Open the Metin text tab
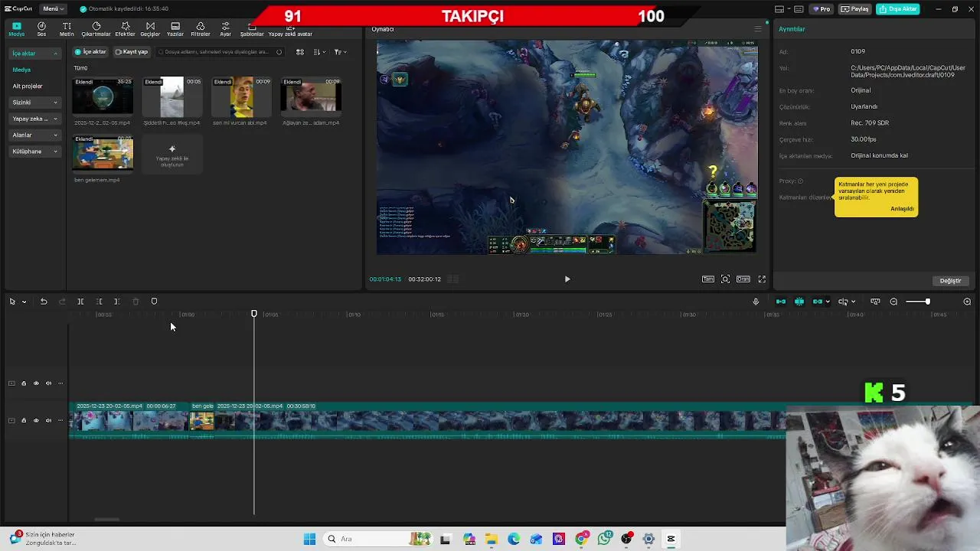980x551 pixels. click(x=67, y=29)
